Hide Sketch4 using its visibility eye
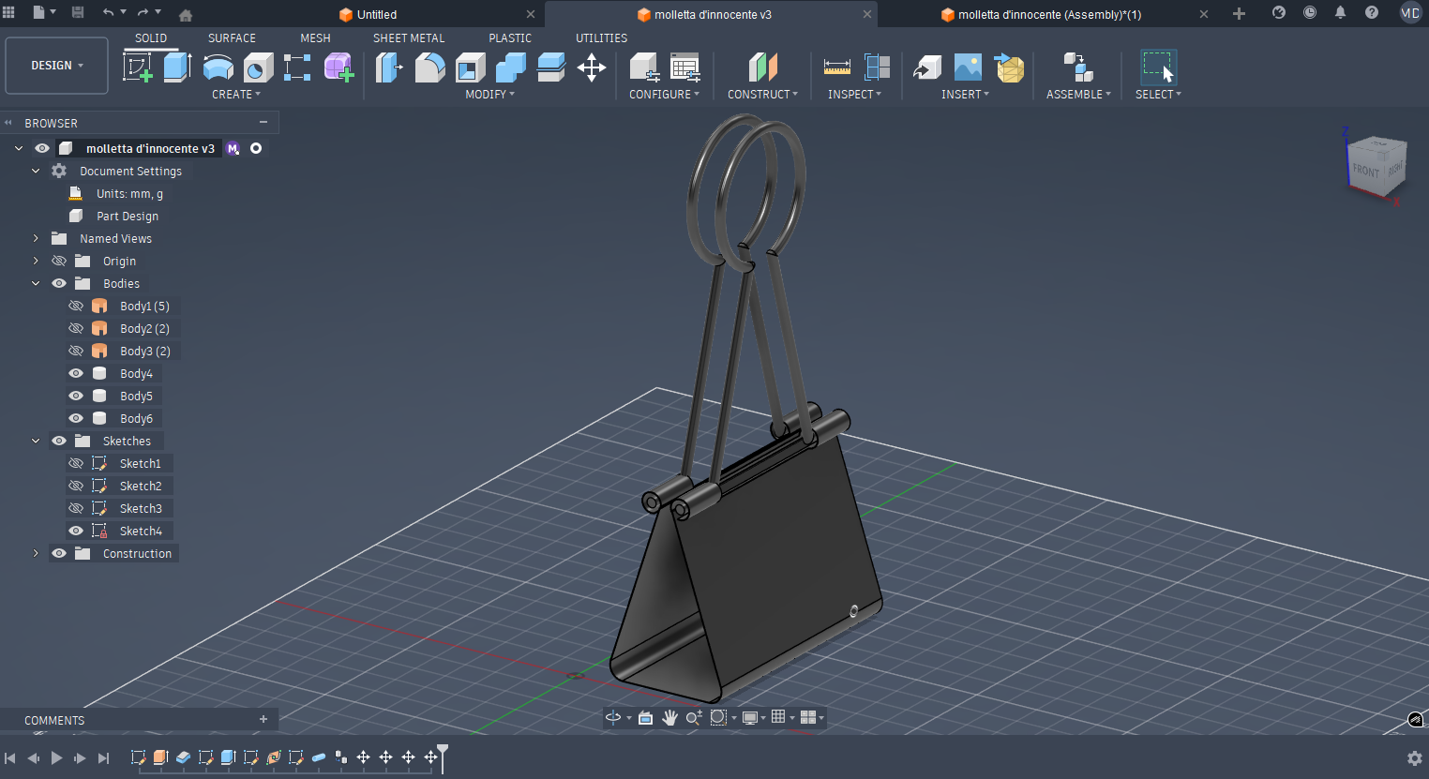1429x779 pixels. click(76, 531)
